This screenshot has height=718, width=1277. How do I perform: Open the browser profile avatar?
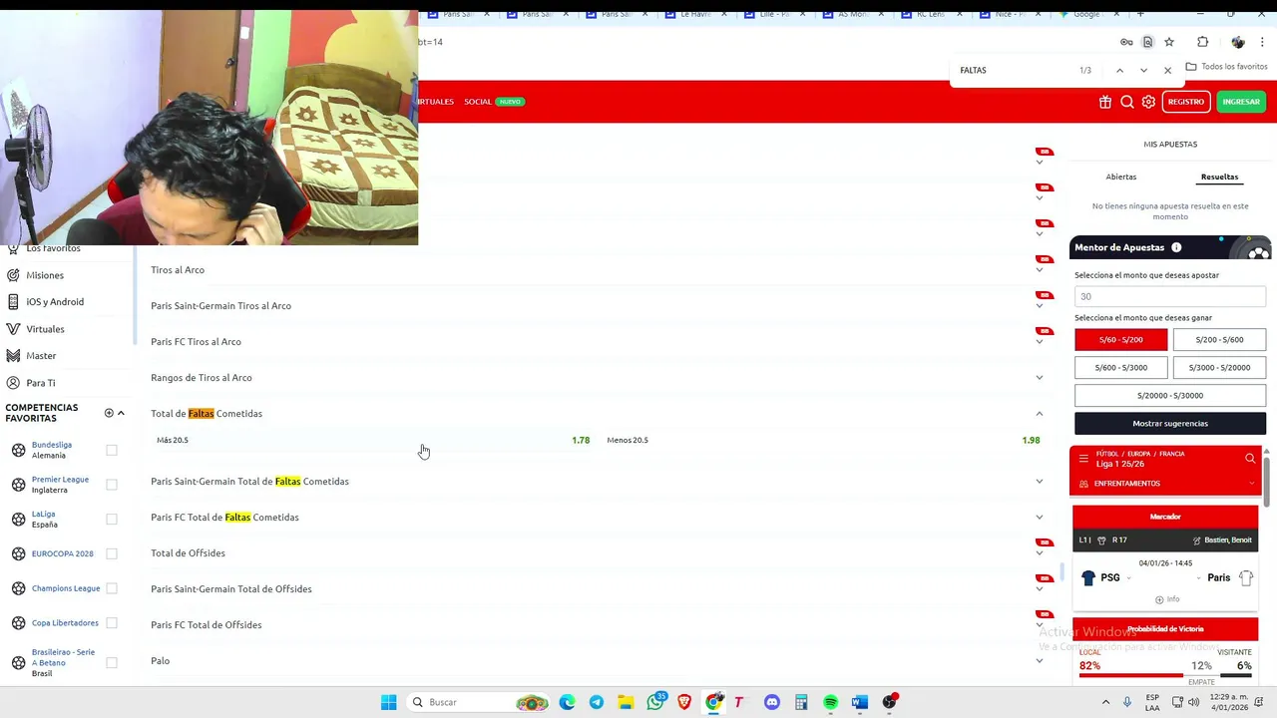(1238, 42)
